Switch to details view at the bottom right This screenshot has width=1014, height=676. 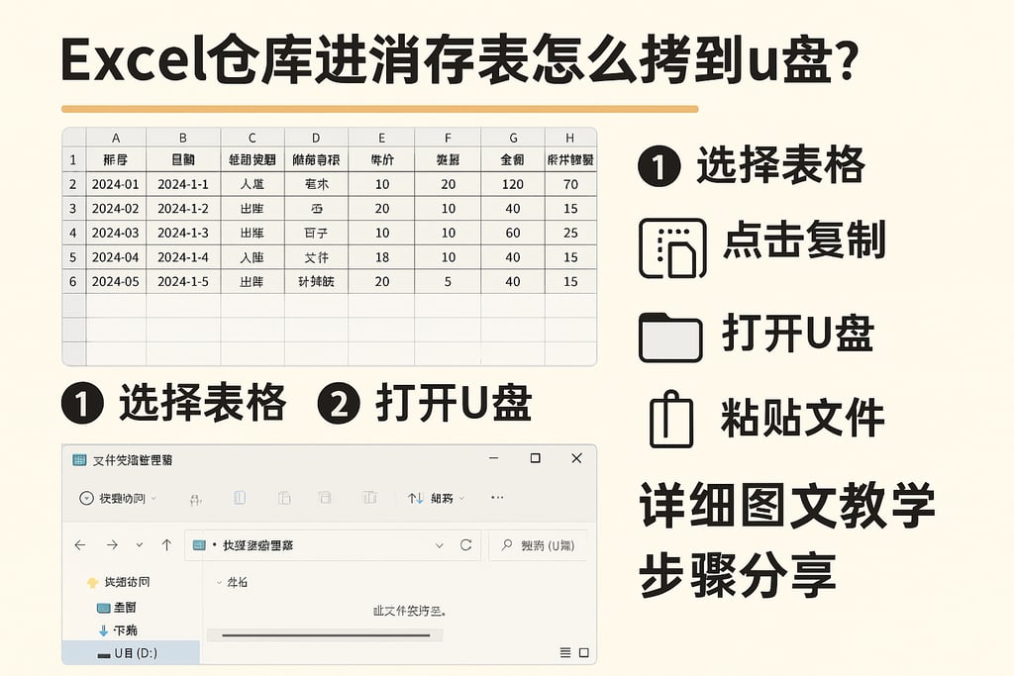565,652
